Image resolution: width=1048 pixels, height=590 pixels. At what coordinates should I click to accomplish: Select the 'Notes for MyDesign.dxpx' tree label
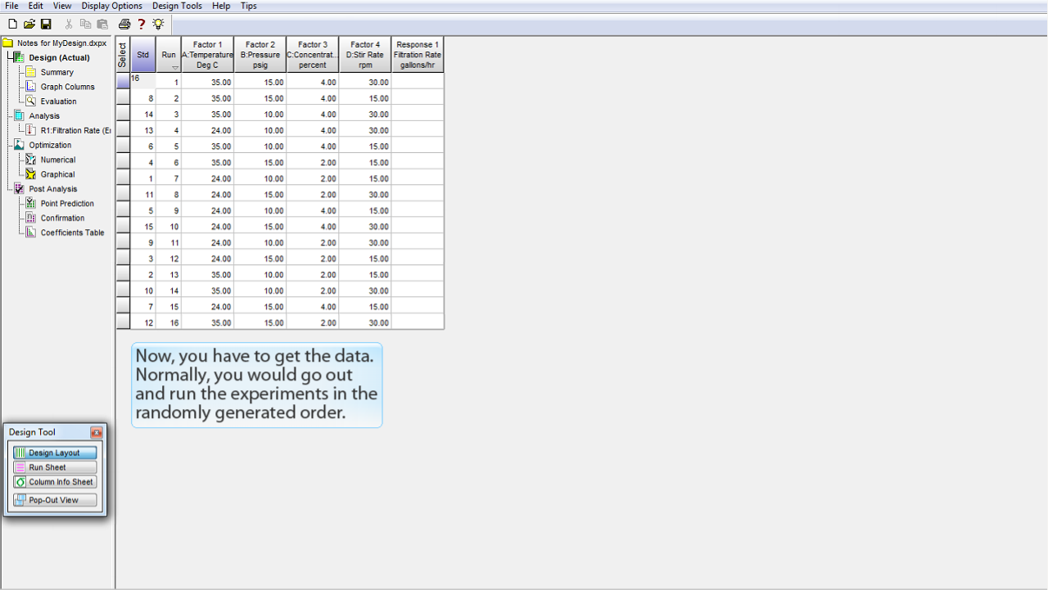coord(61,43)
